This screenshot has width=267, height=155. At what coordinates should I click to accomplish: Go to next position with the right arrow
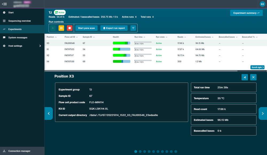tap(263, 113)
